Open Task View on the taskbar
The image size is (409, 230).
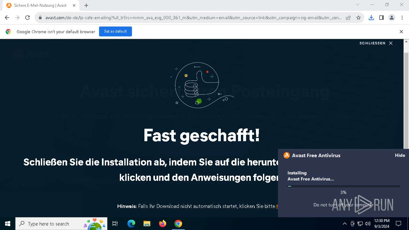(x=115, y=224)
